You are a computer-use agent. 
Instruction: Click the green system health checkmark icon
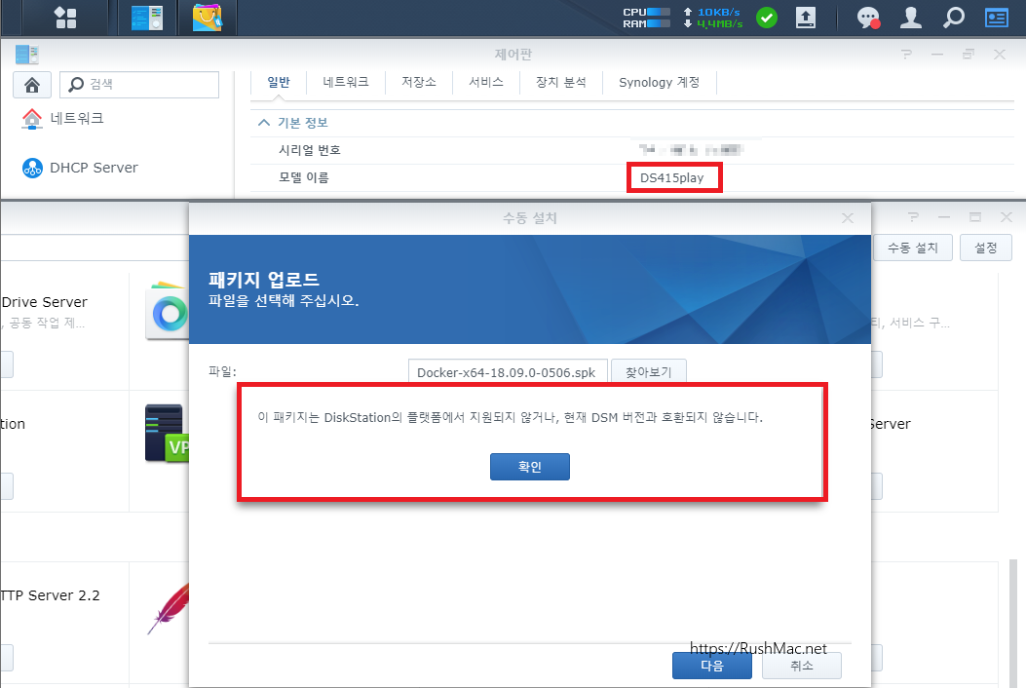point(767,18)
